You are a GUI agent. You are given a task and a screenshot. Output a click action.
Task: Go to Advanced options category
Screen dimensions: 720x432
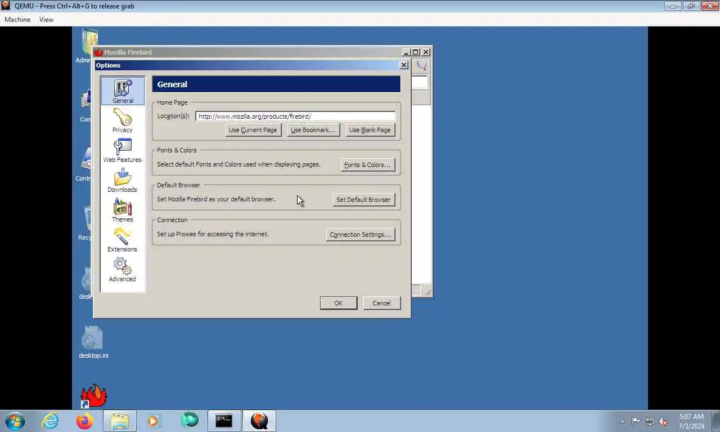122,270
